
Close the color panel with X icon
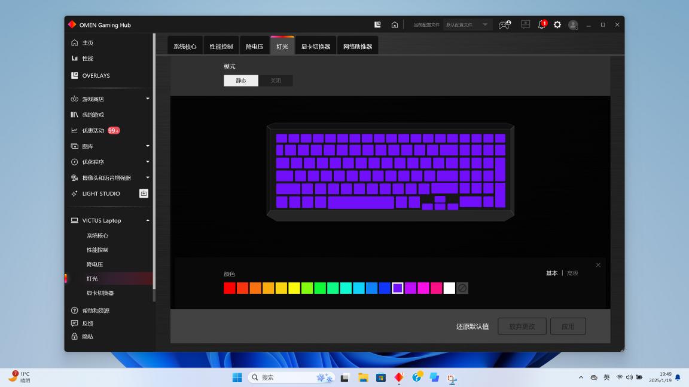point(598,265)
